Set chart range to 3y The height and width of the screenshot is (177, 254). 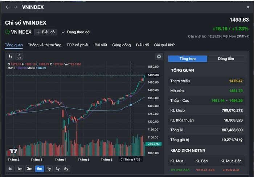click(x=57, y=169)
